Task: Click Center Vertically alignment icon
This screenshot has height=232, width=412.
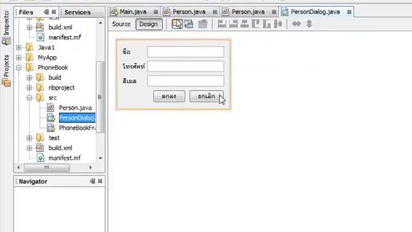Action: 277,24
